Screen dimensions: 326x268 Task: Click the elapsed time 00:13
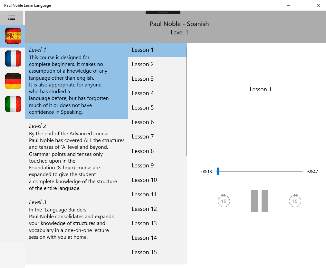[x=206, y=172]
